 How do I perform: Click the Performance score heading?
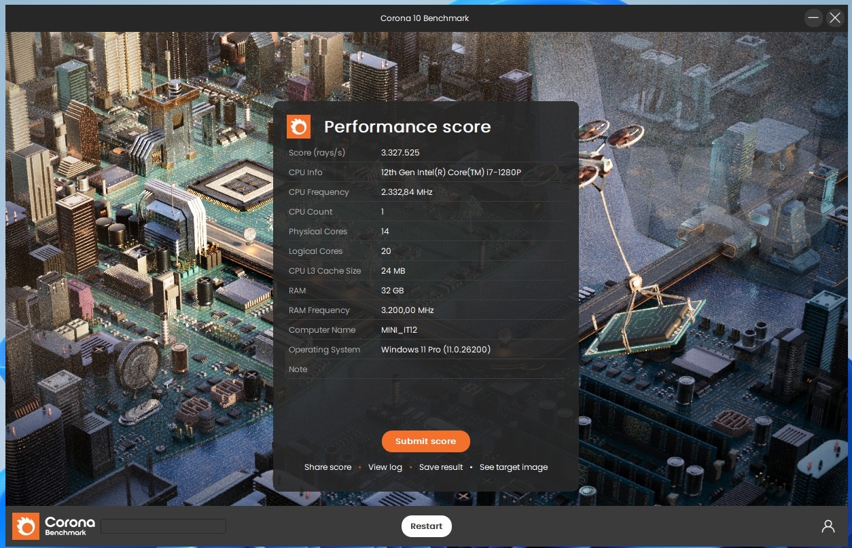[x=407, y=127]
